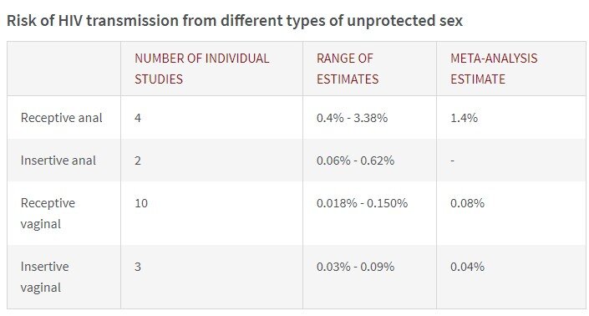Click the study count 10 cell

[x=141, y=203]
